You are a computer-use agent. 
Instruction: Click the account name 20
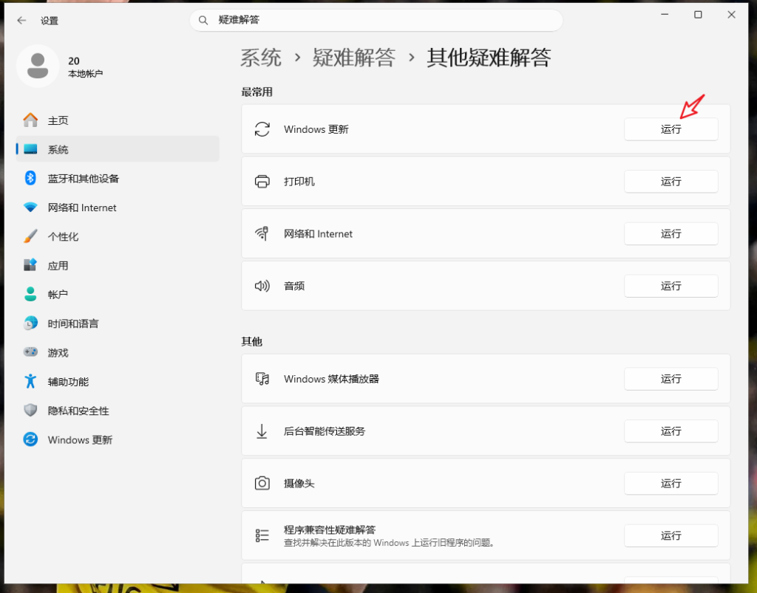click(x=74, y=61)
